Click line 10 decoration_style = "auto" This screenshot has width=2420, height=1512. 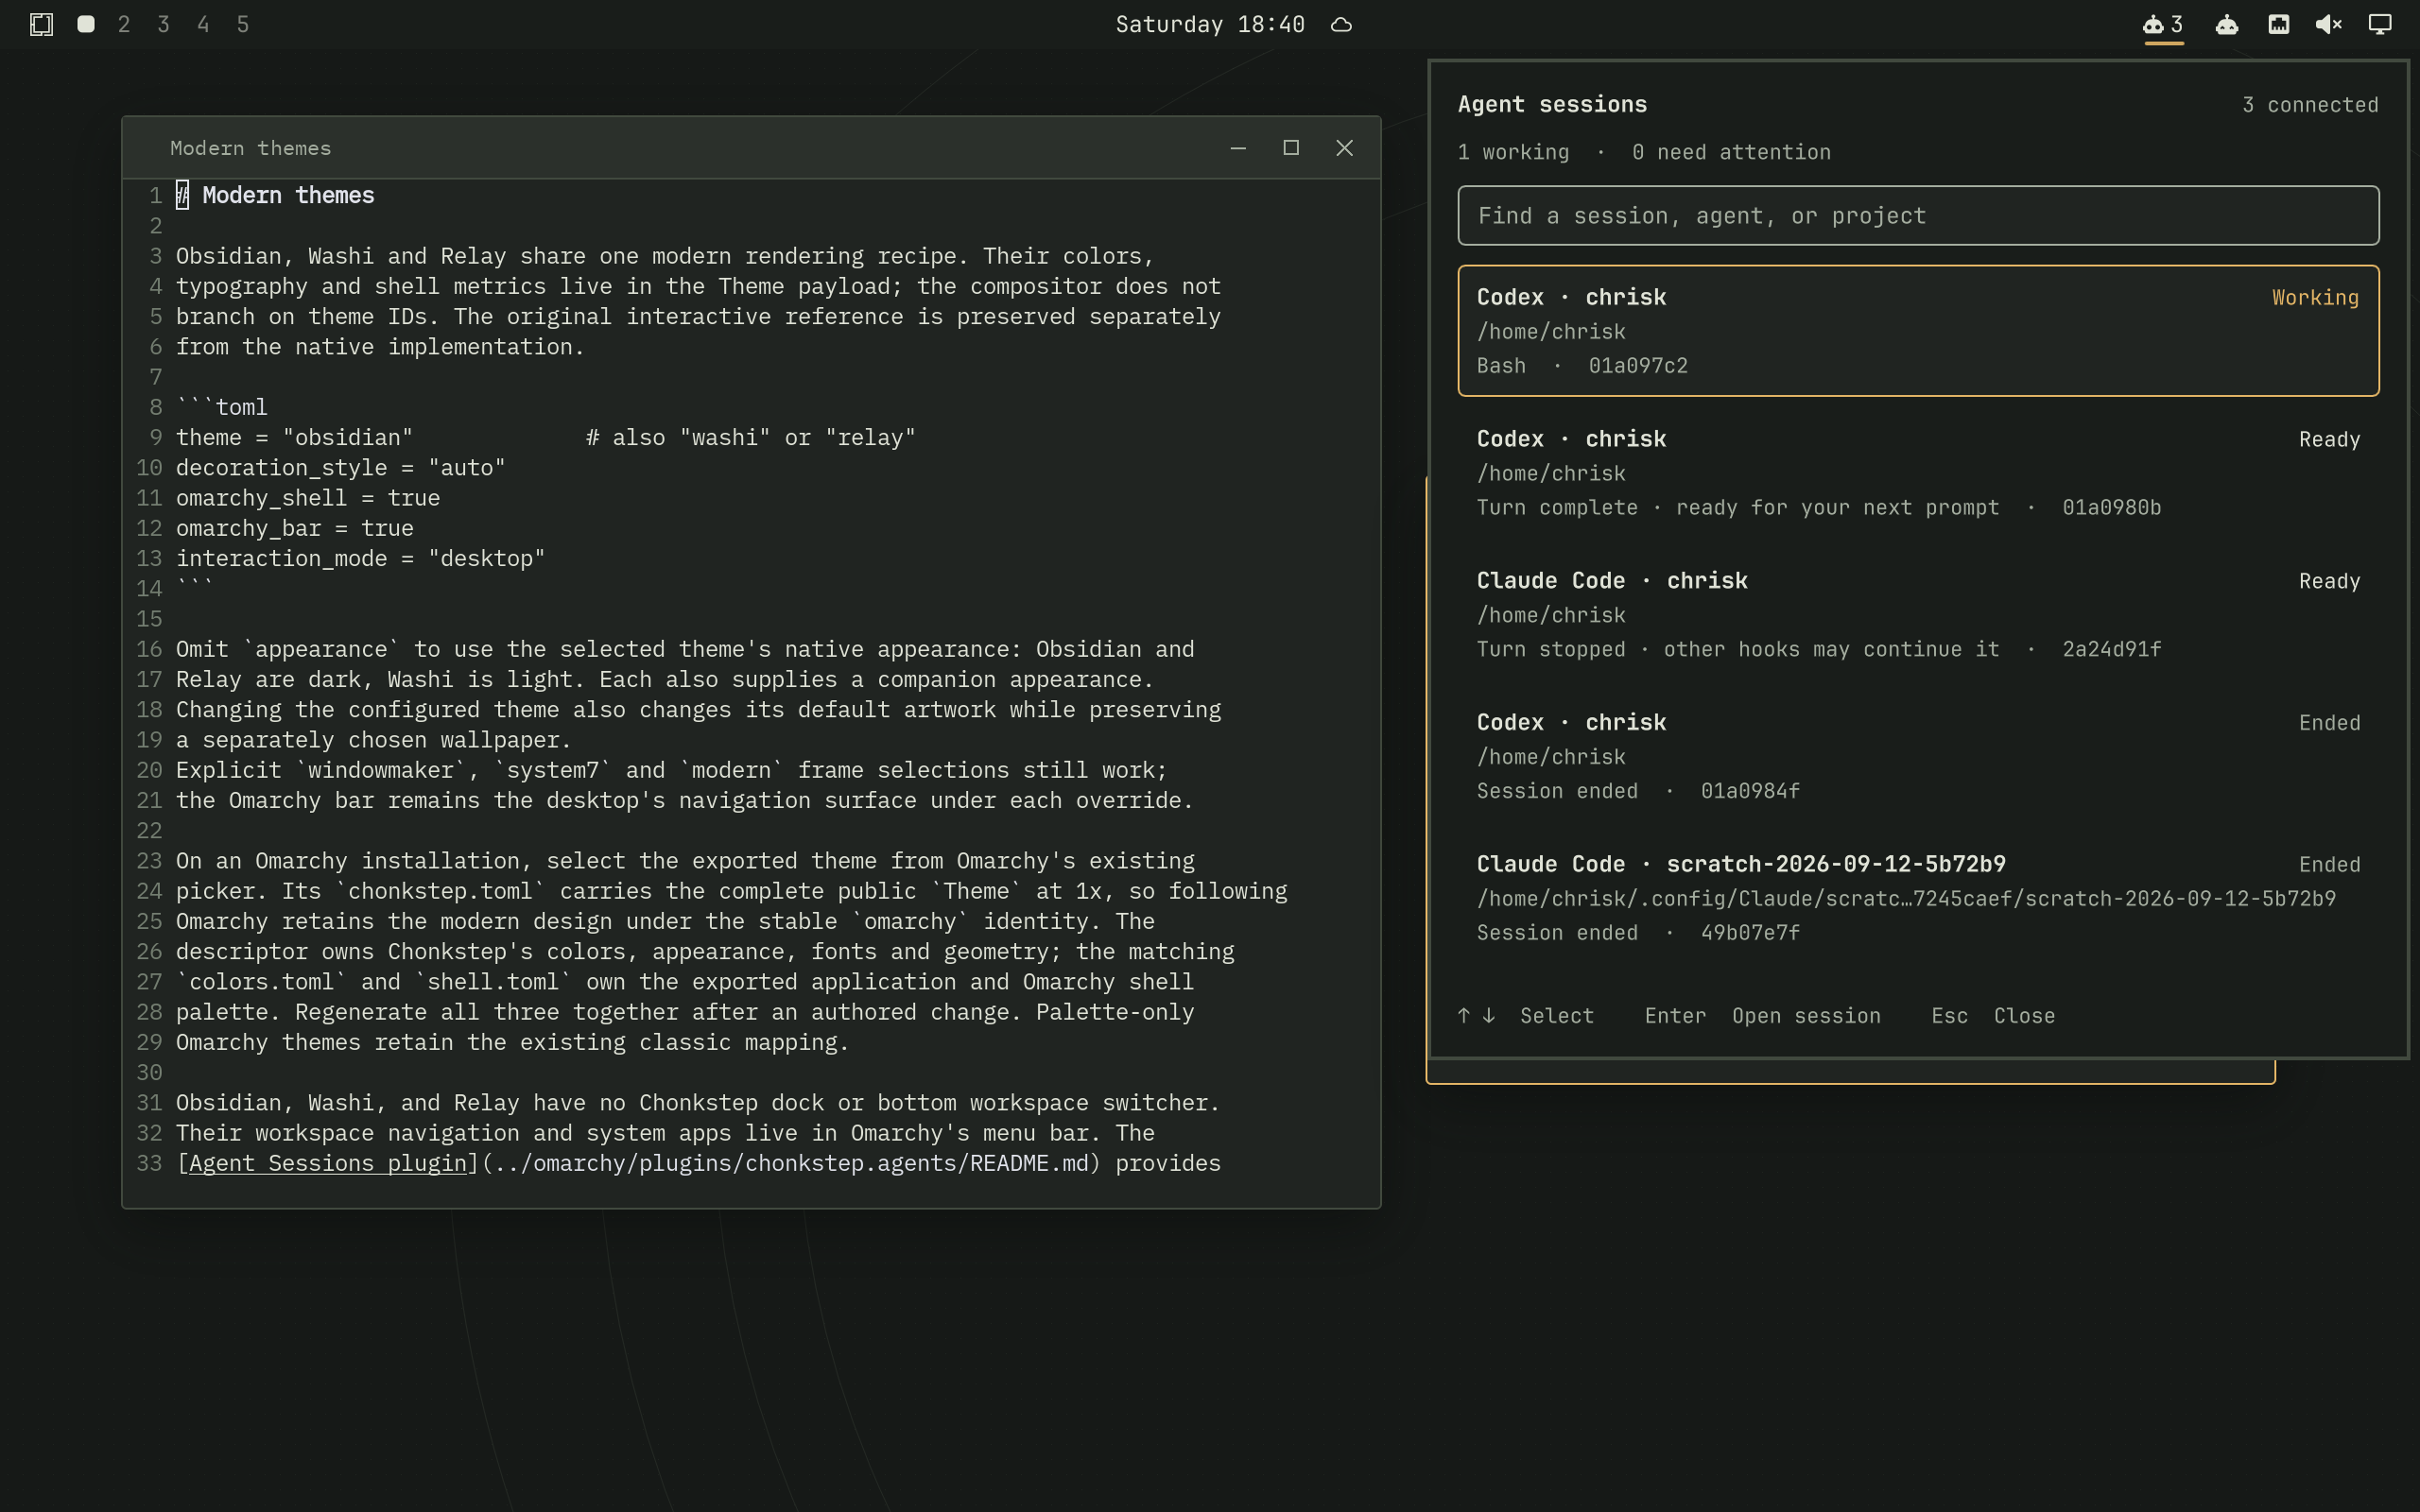click(340, 468)
